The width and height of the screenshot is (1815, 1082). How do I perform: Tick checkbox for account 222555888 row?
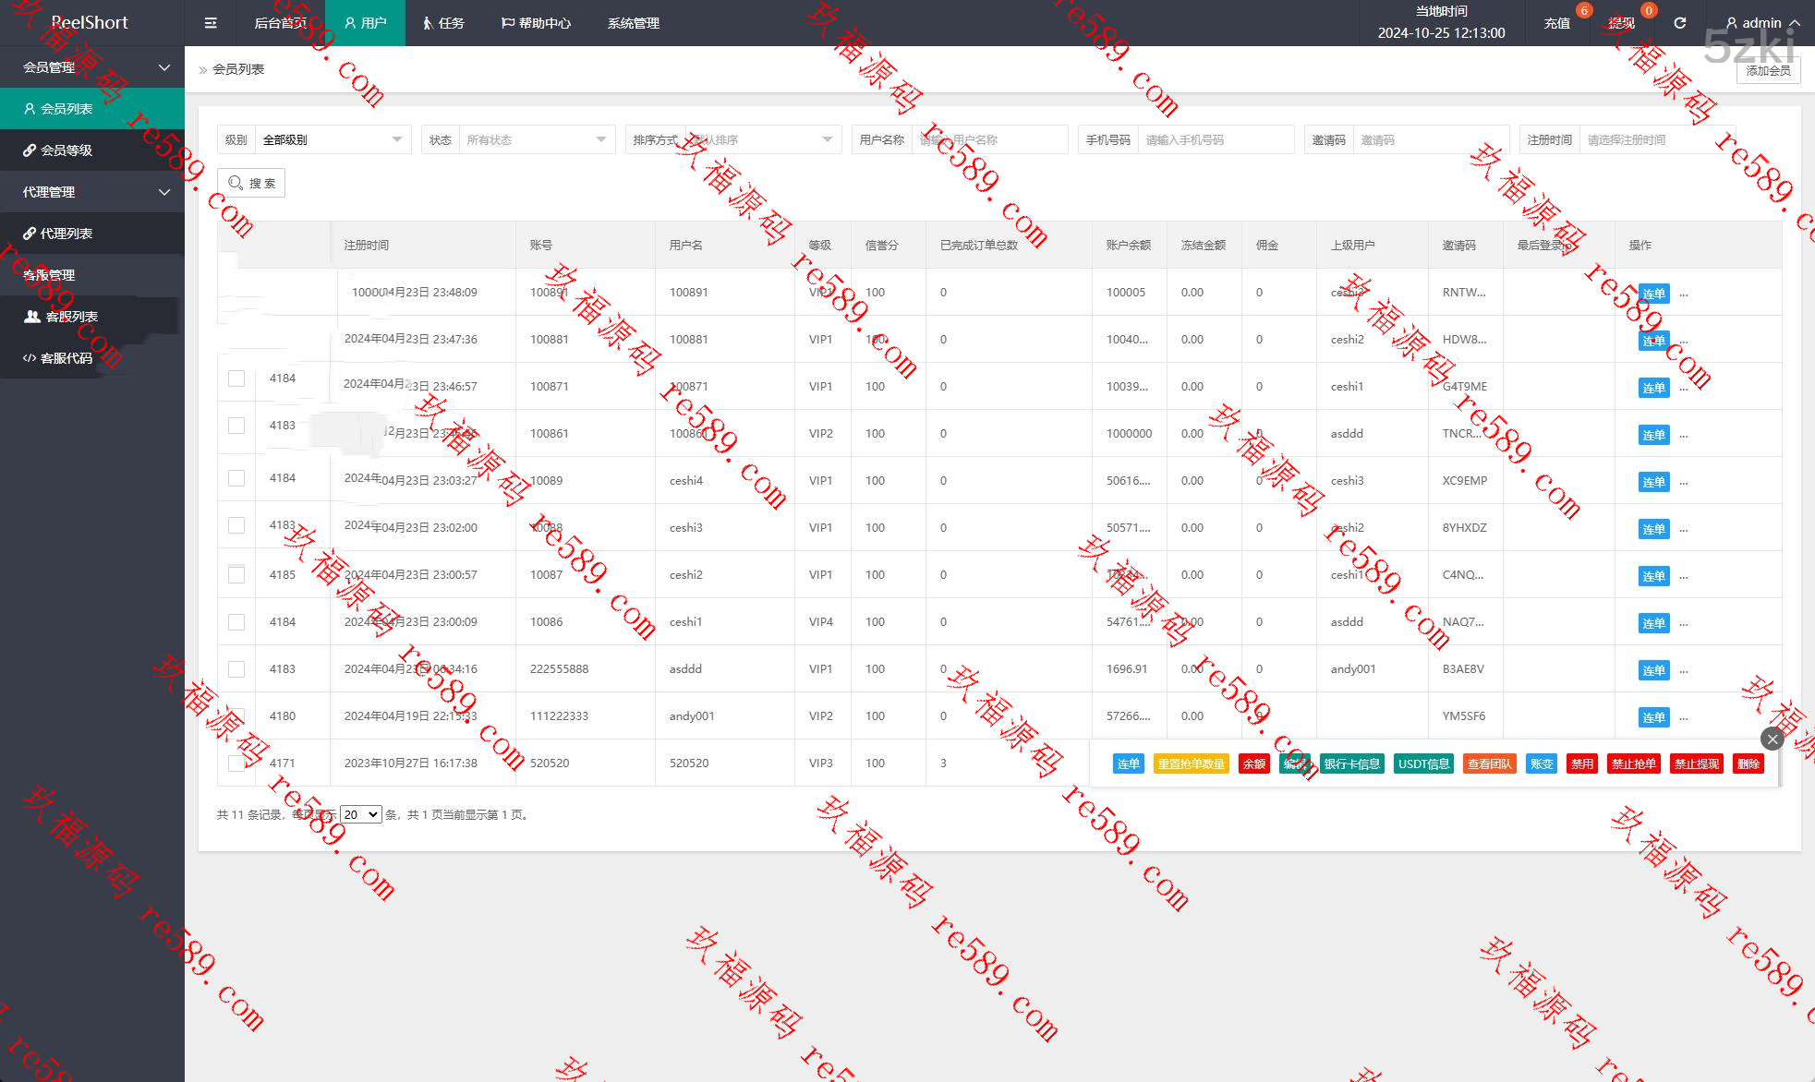pos(236,669)
